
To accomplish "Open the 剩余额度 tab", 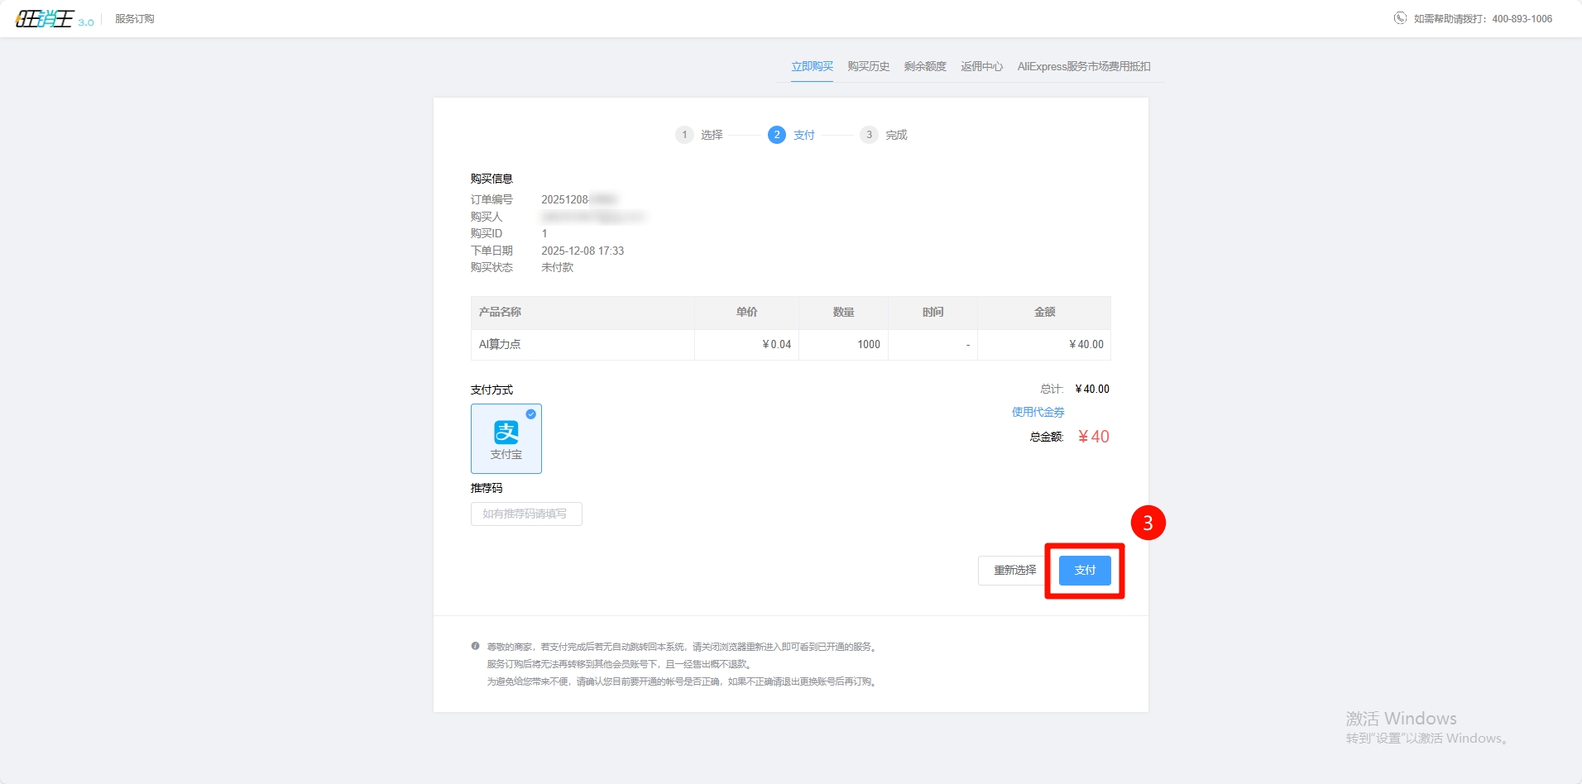I will click(x=925, y=66).
